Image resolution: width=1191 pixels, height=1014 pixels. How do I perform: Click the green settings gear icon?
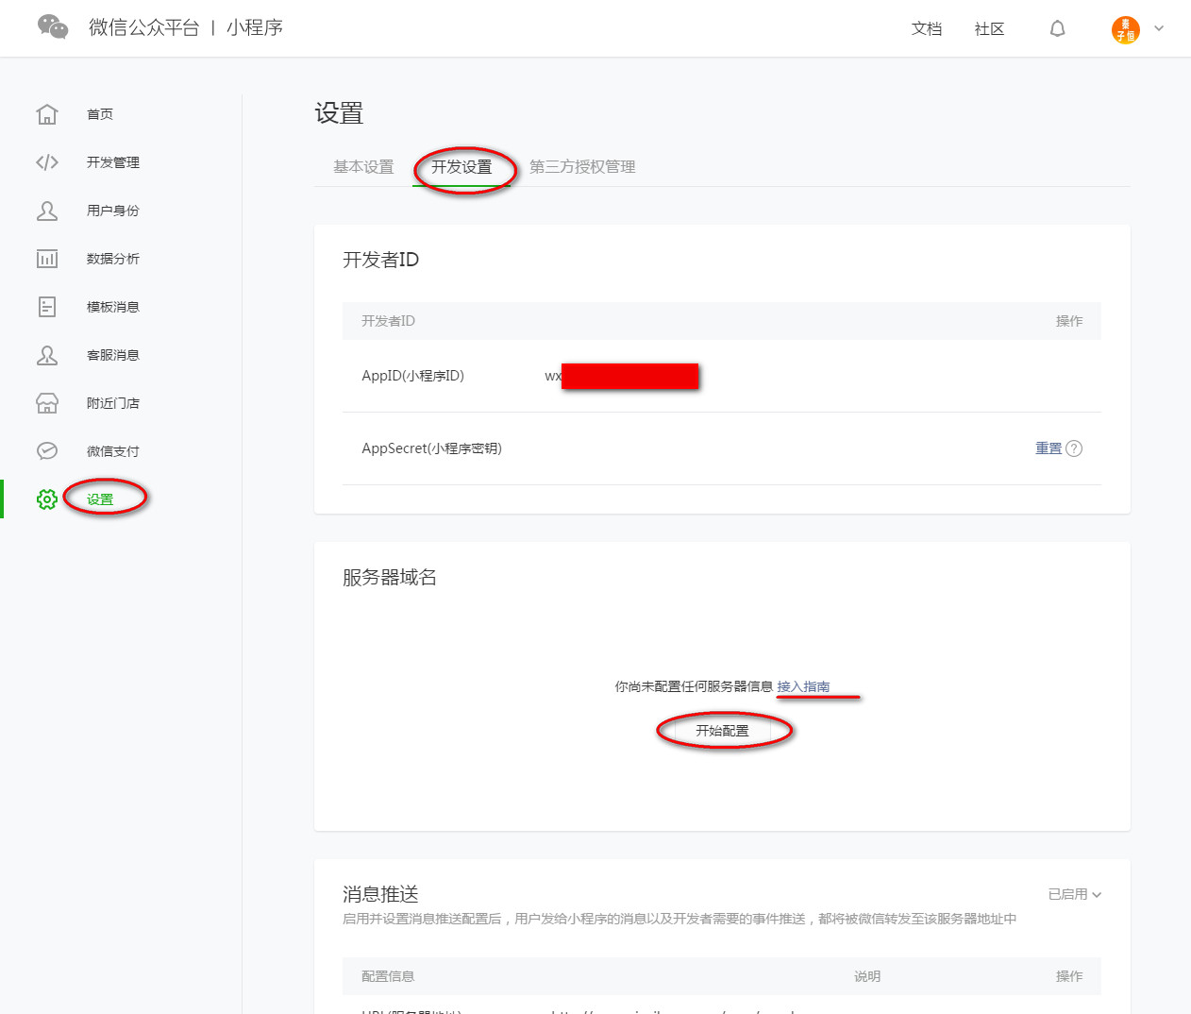47,499
